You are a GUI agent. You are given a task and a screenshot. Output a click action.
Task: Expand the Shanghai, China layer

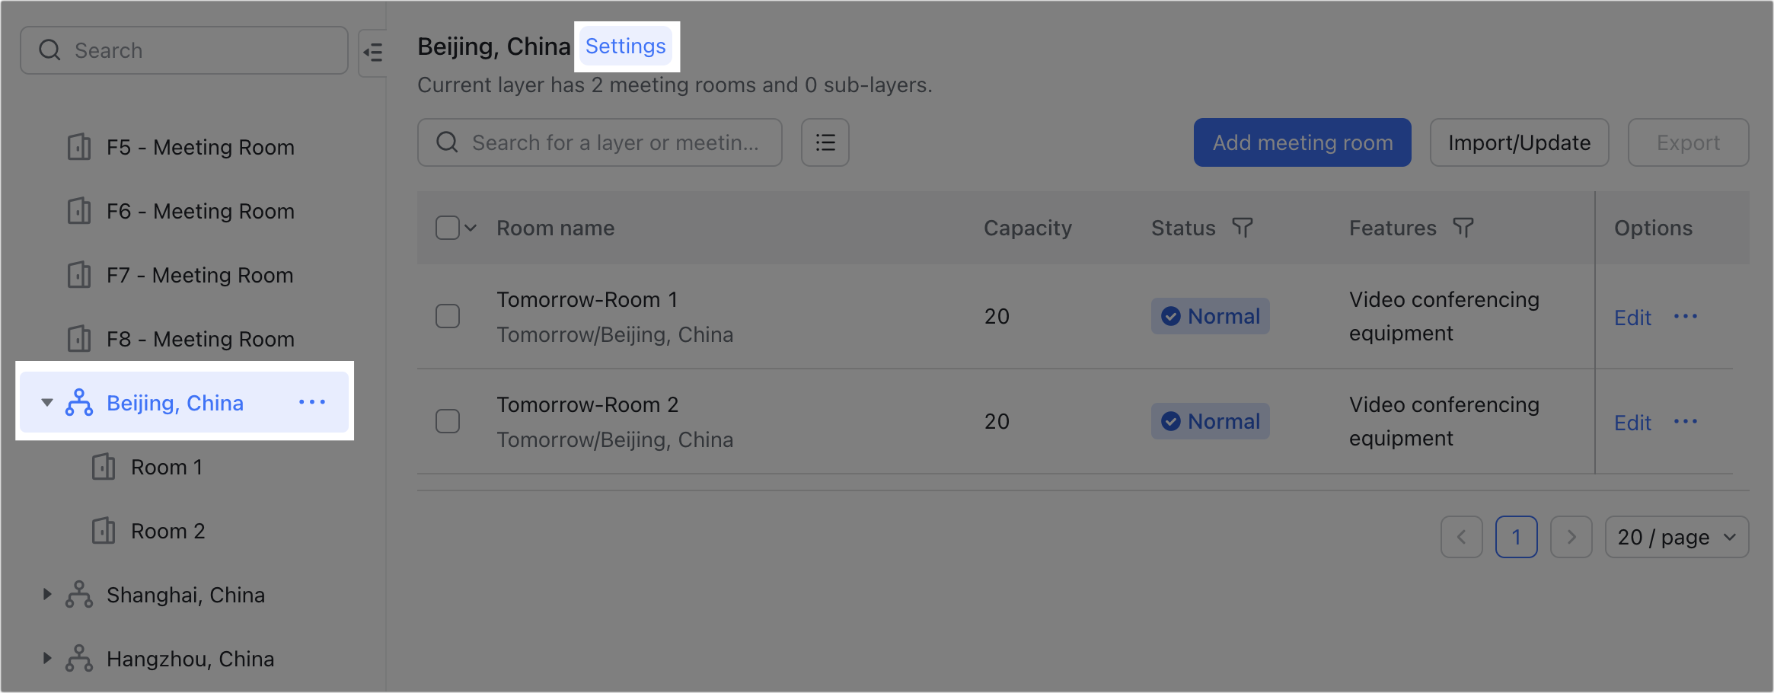click(x=47, y=594)
